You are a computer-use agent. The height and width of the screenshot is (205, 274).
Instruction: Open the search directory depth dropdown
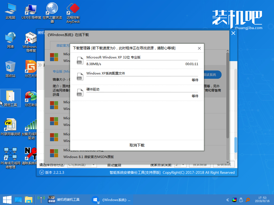tap(180, 165)
